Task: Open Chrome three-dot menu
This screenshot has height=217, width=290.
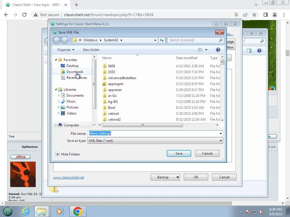Action: pyautogui.click(x=284, y=15)
